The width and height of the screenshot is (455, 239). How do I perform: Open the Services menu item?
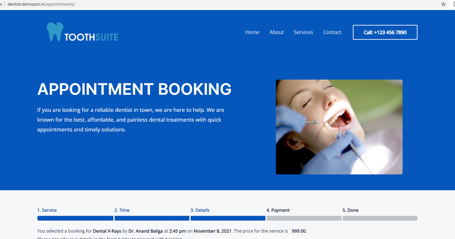303,32
